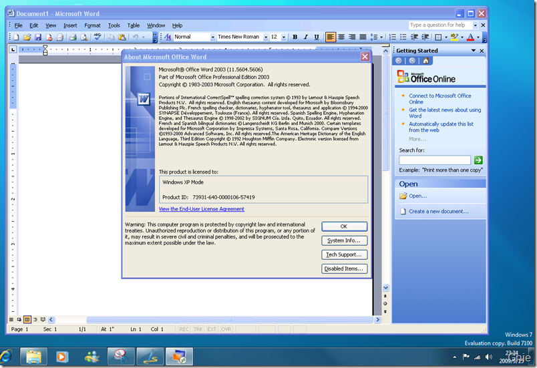Screen dimensions: 537x368
Task: Click the Permission icon in the toolbar
Action: (49, 37)
